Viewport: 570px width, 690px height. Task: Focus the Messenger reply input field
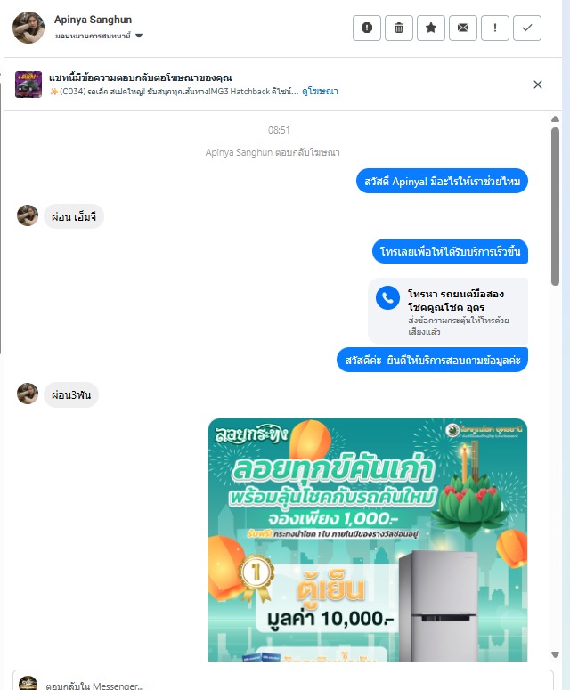[283, 682]
